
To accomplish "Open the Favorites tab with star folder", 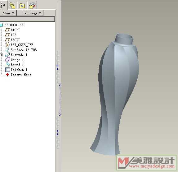I will point(22,6).
